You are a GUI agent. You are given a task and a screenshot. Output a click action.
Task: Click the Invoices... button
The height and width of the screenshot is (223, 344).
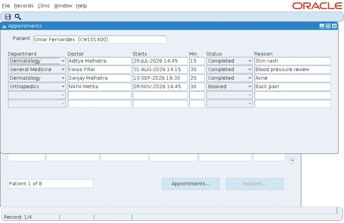point(255,184)
